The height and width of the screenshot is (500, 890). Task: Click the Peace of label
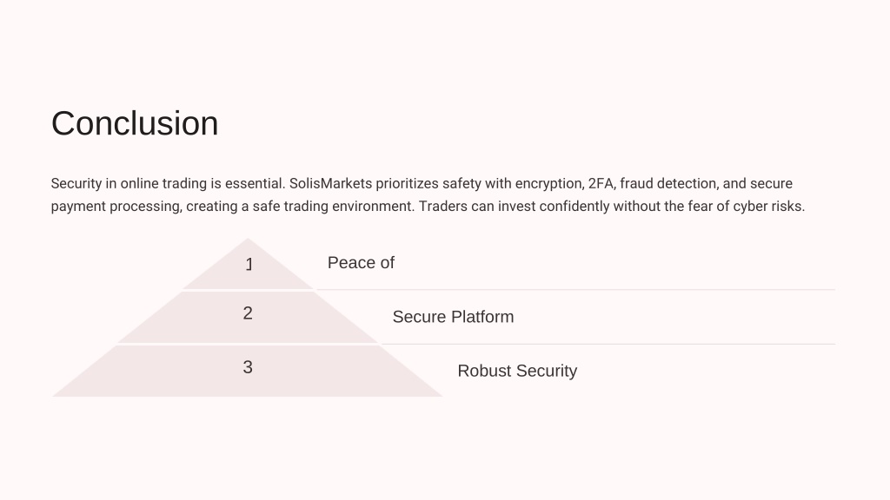click(x=361, y=262)
